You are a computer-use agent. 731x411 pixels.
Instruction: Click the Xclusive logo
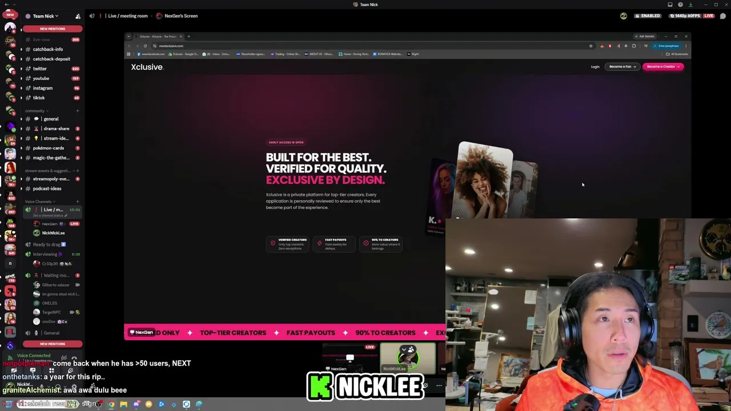[147, 67]
